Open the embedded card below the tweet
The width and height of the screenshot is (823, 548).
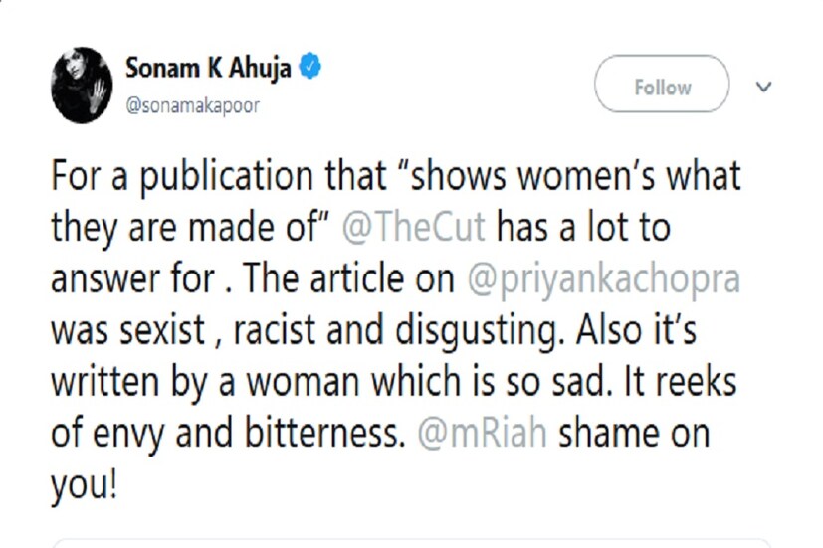pos(411,543)
